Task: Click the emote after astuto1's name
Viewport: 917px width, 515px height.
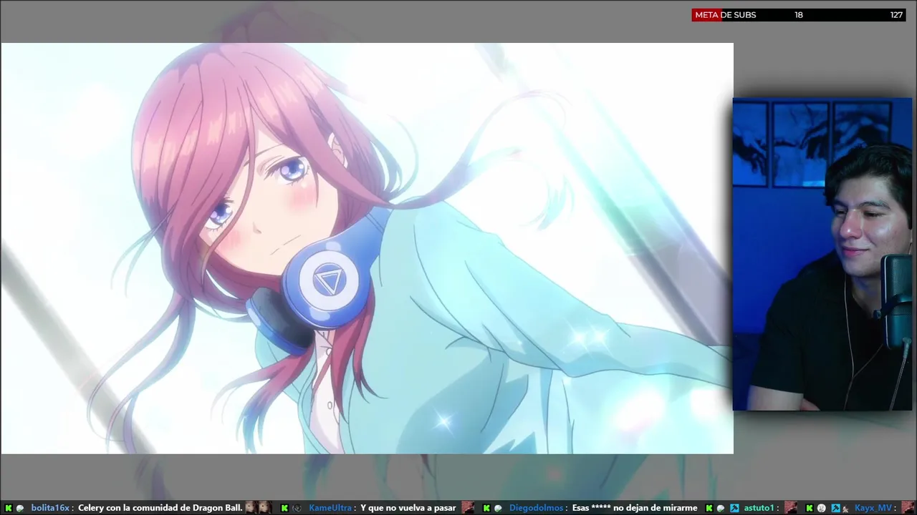Action: click(x=791, y=507)
